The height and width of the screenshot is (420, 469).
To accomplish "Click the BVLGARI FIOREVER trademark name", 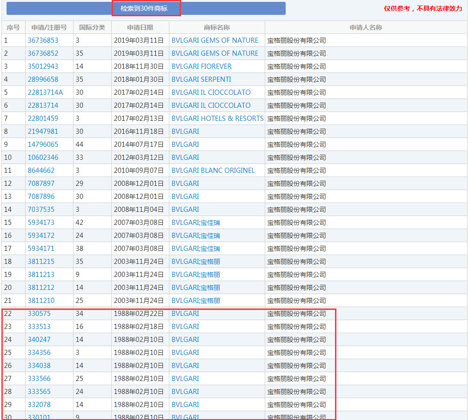I will point(201,66).
